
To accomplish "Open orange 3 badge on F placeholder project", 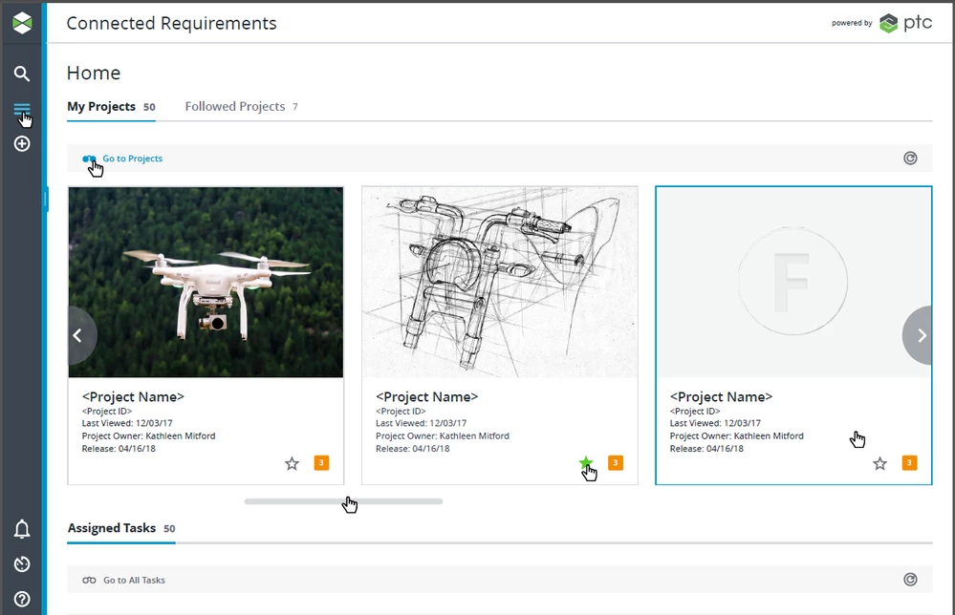I will pos(909,463).
